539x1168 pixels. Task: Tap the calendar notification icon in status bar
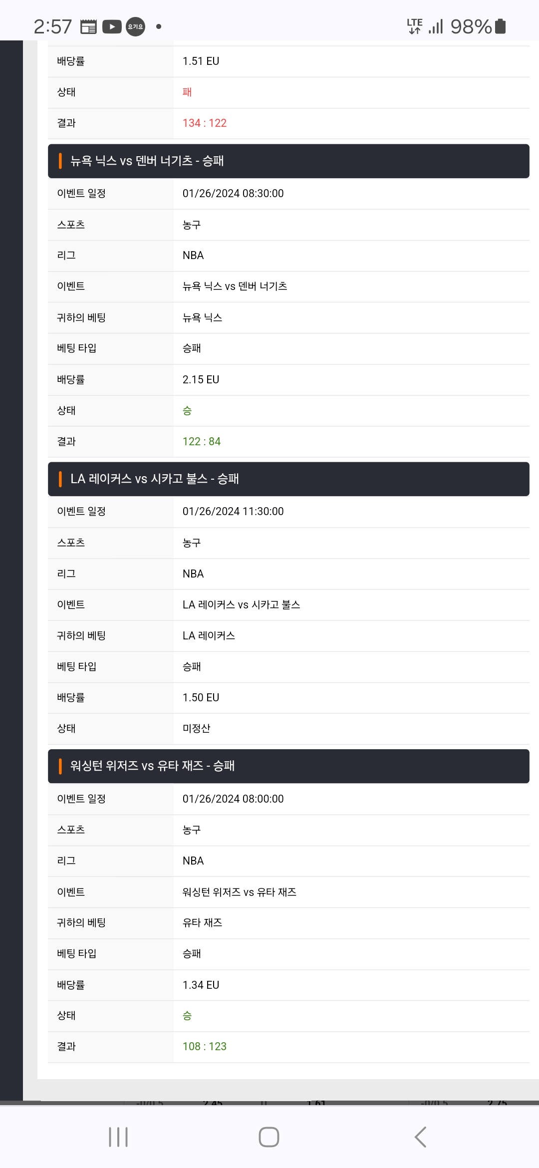[x=88, y=26]
